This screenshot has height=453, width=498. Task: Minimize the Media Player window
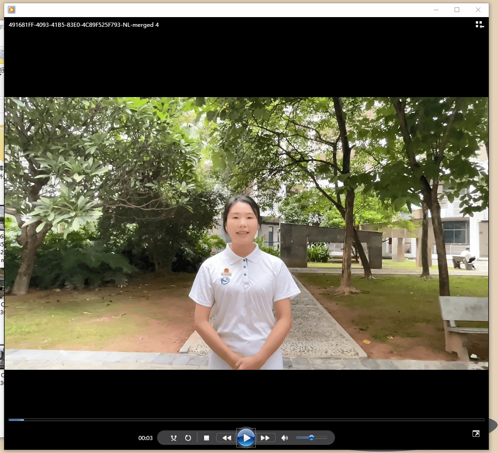(x=436, y=10)
